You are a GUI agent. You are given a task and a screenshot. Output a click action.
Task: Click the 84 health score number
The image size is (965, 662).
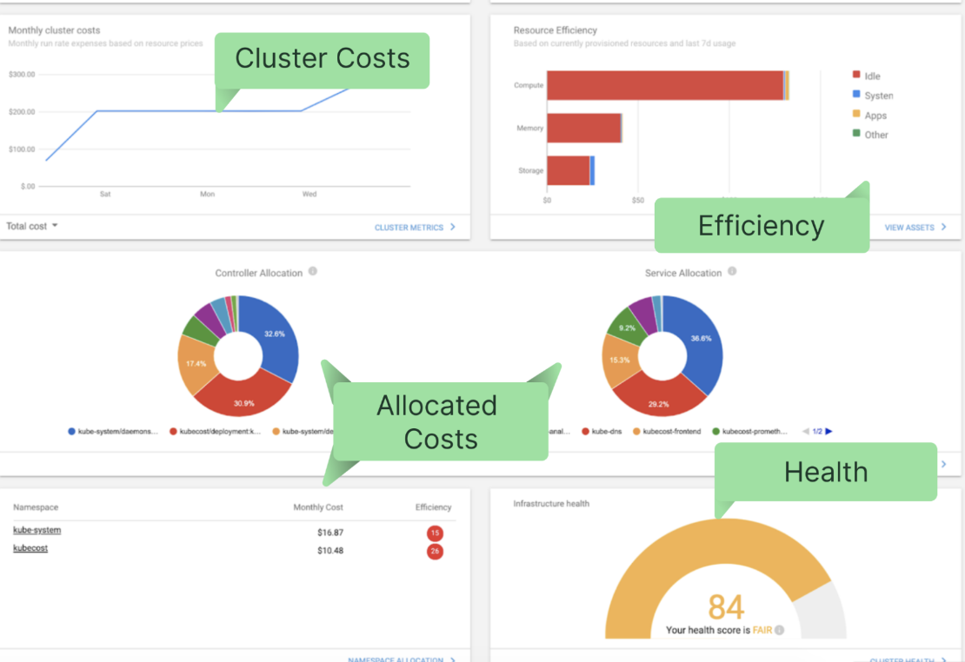click(x=726, y=607)
